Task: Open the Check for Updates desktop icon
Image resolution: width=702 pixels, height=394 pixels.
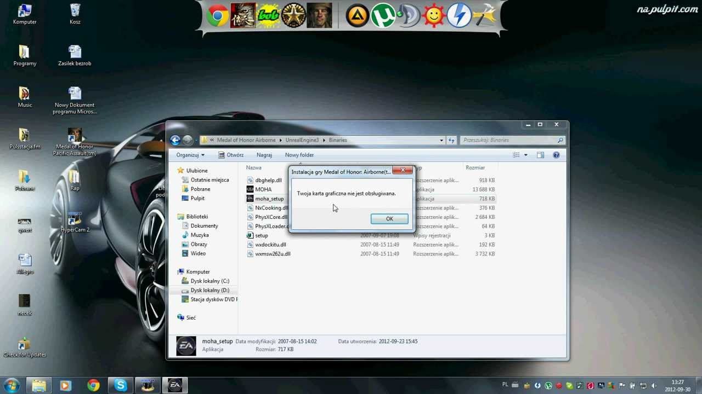Action: [25, 347]
